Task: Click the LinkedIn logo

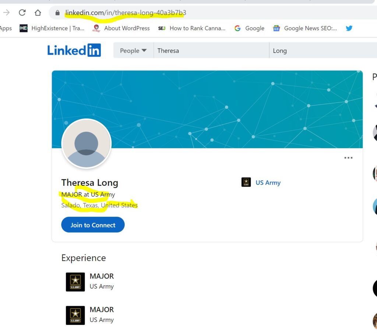Action: pos(74,50)
